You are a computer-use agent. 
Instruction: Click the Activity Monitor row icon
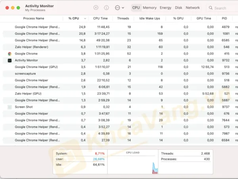click(10, 60)
